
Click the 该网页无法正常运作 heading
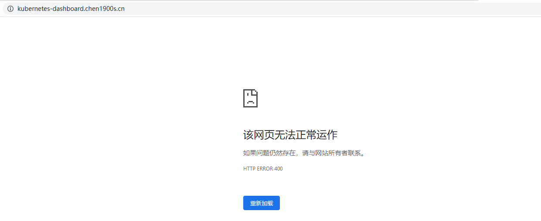pos(290,135)
